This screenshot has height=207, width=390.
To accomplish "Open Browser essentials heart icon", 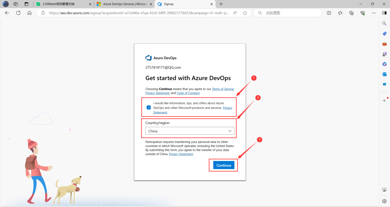I will [363, 13].
